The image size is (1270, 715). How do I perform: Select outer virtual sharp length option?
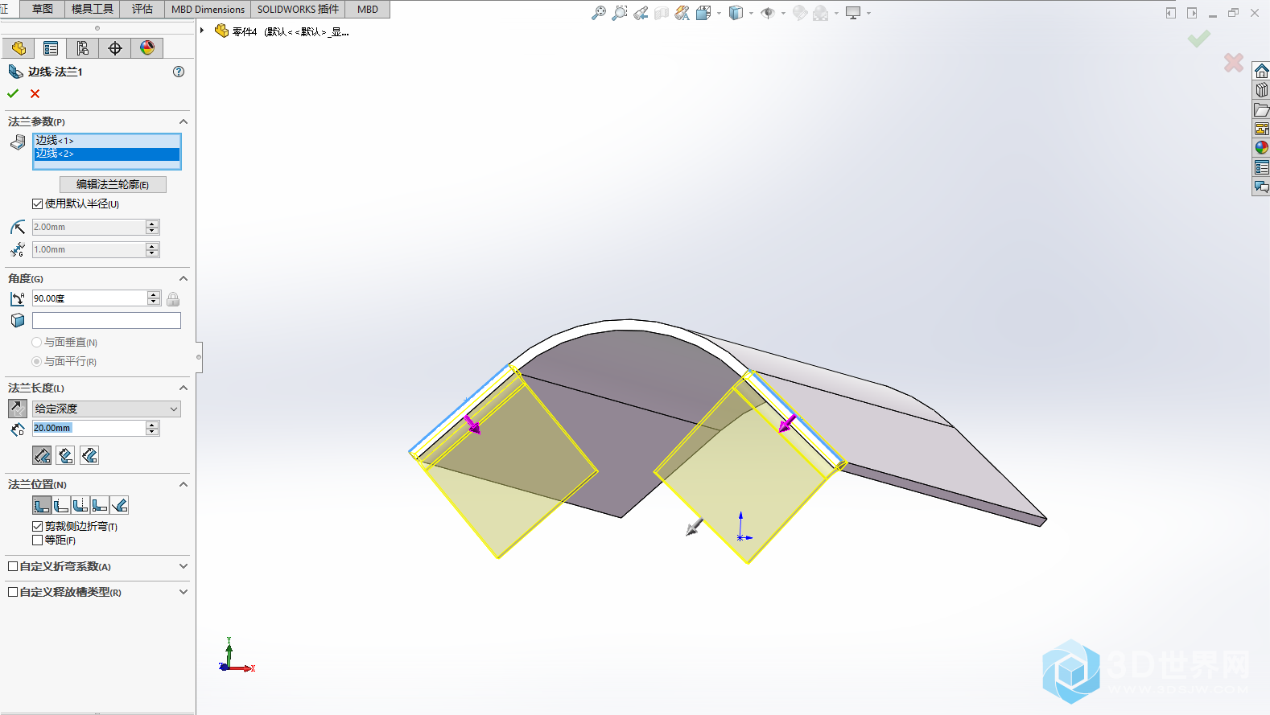42,455
